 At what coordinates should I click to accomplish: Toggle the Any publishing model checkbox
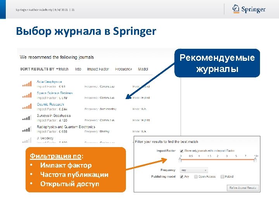181,176
